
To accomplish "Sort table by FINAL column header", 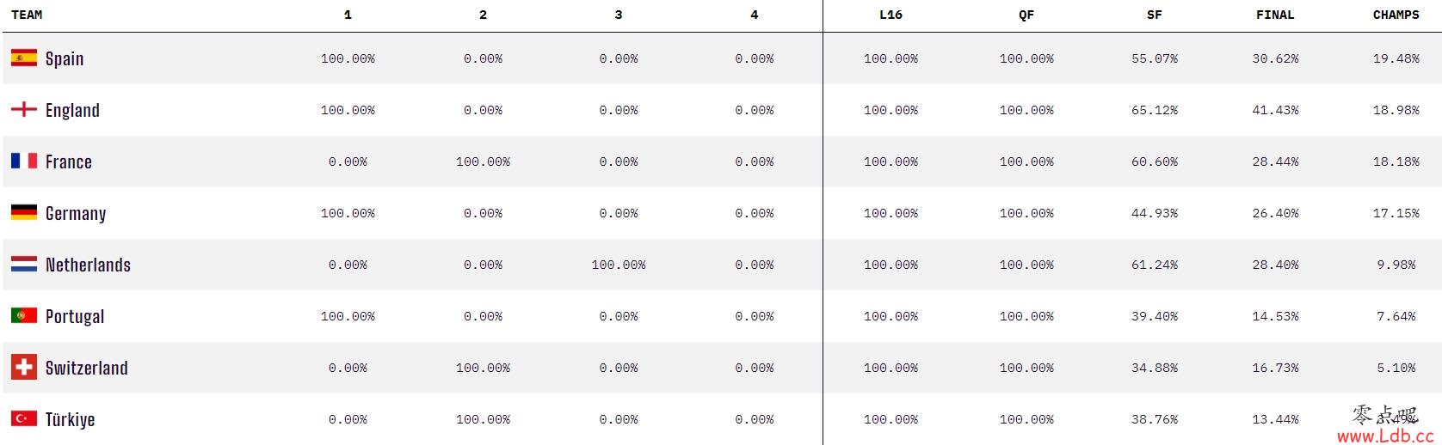I will 1275,15.
